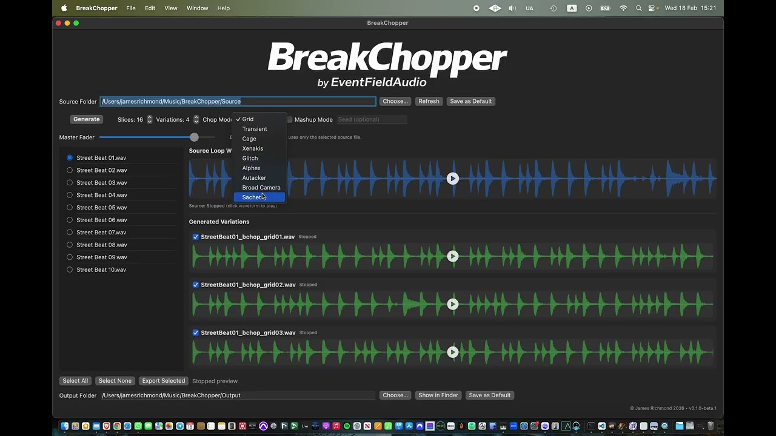Open the Trash in the dock
The height and width of the screenshot is (436, 776).
[x=711, y=426]
